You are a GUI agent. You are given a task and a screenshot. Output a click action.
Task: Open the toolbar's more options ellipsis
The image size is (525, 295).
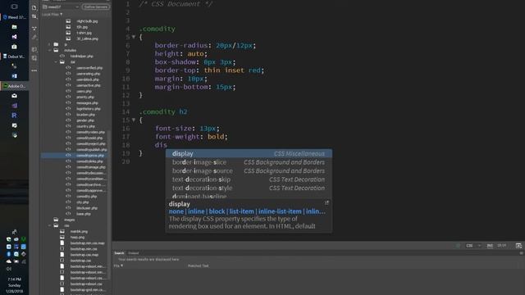[x=34, y=70]
